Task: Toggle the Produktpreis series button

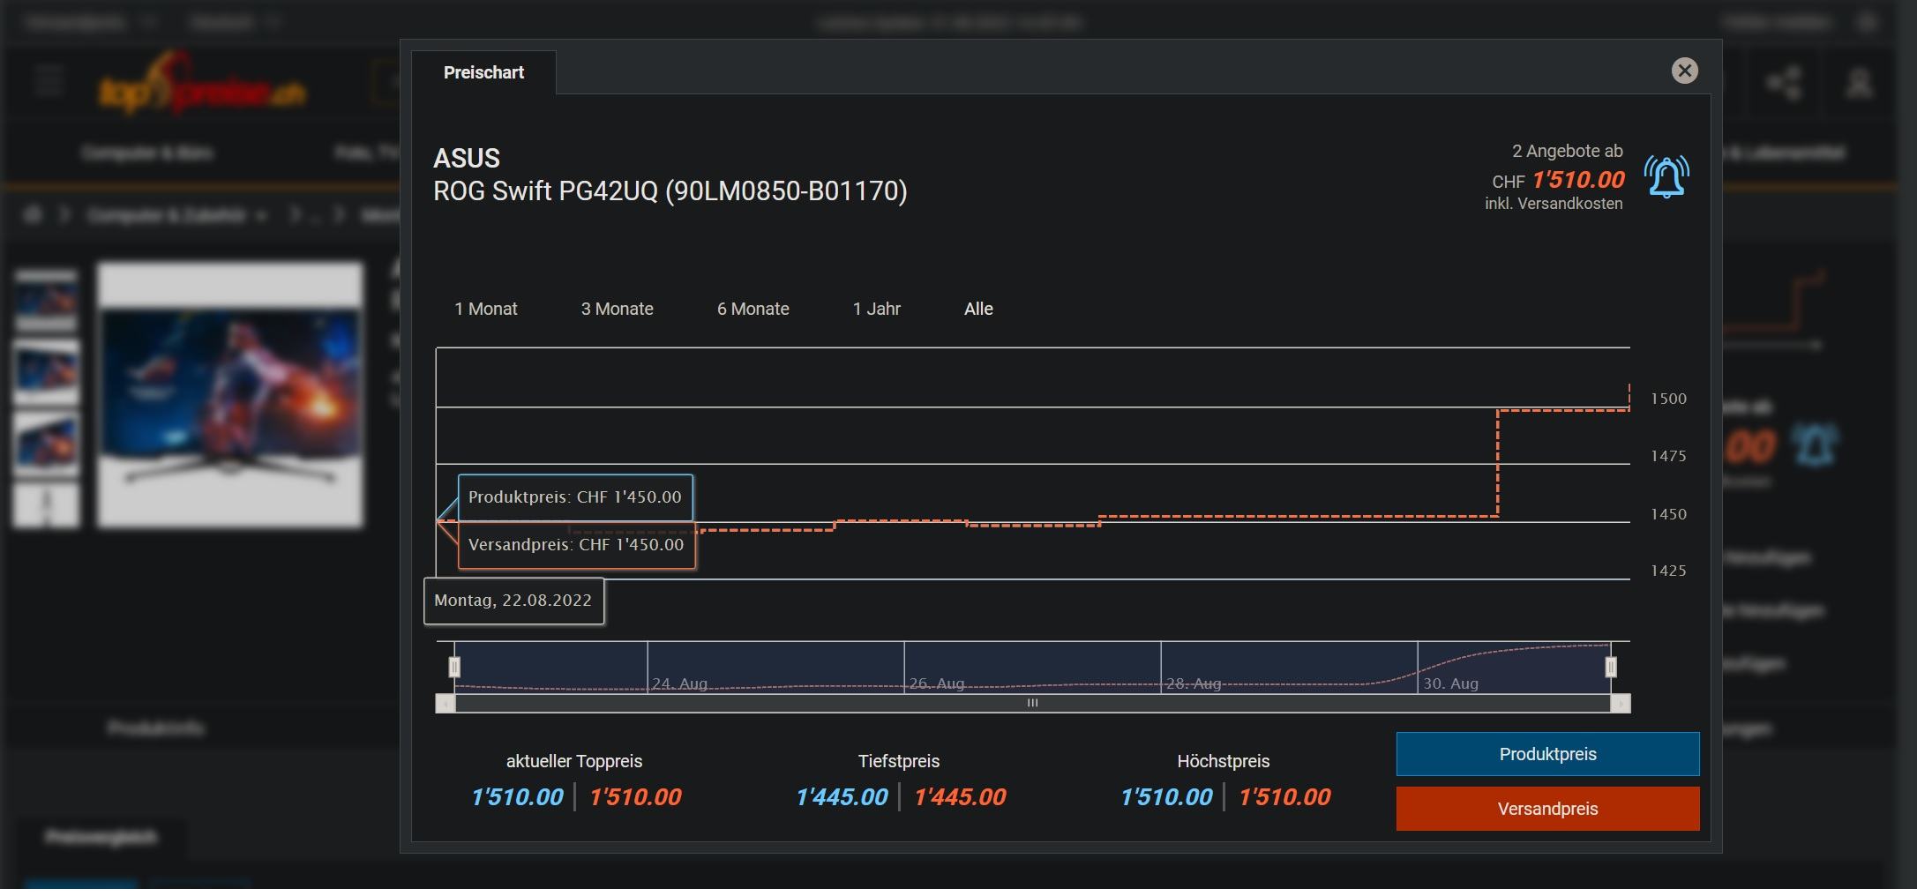Action: pyautogui.click(x=1547, y=754)
